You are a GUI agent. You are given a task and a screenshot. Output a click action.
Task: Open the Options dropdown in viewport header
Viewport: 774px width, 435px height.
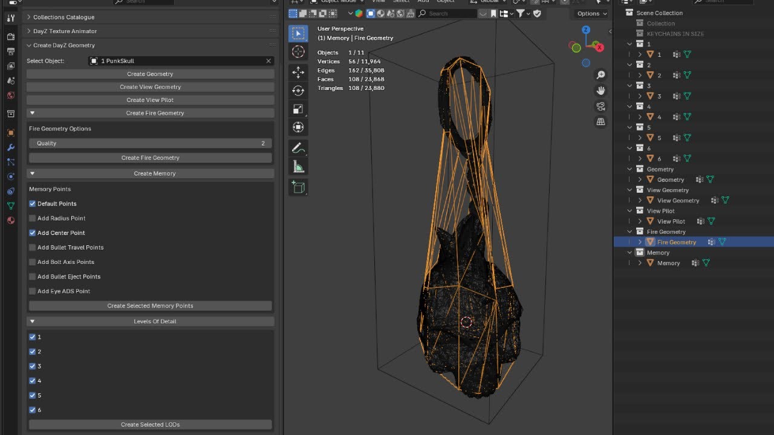pos(591,13)
